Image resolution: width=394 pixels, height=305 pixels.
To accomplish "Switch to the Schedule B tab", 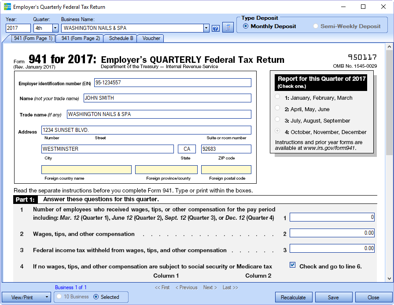I will (x=121, y=38).
